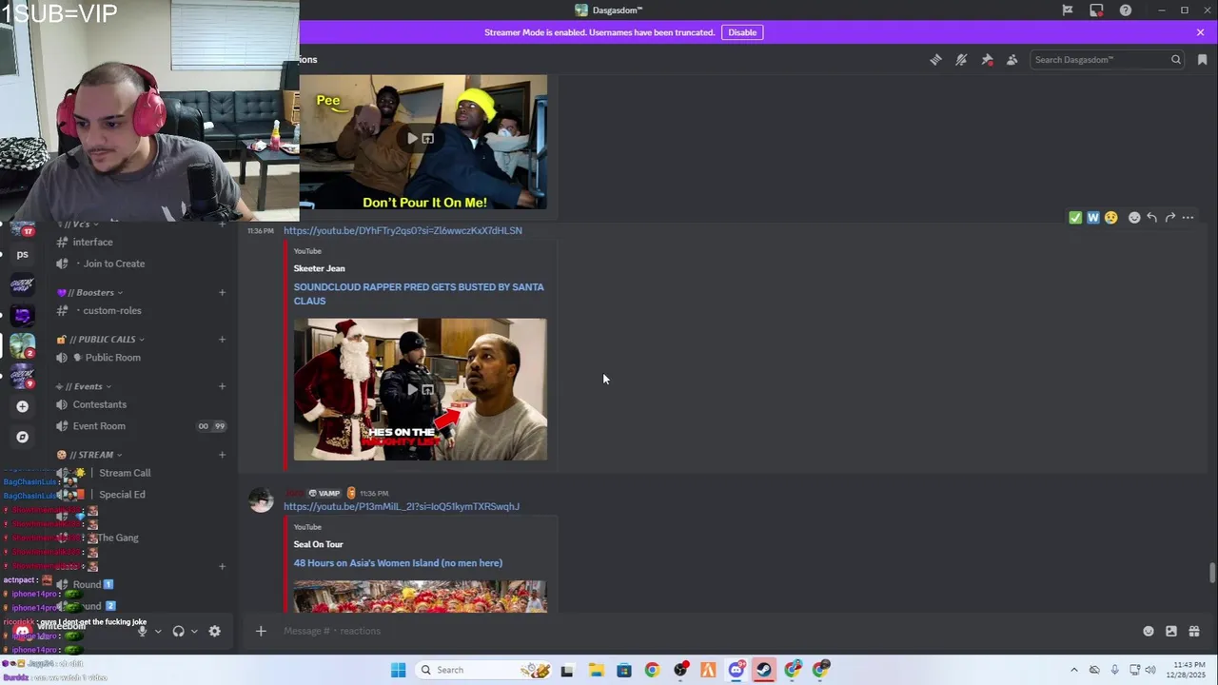Viewport: 1218px width, 685px height.
Task: Open the Help question-mark icon
Action: tap(1126, 10)
